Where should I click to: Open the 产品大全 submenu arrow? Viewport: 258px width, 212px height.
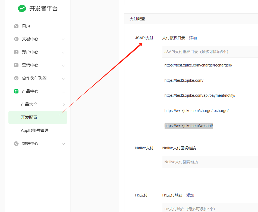point(64,104)
